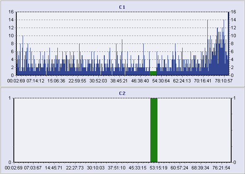The image size is (245, 174).
Task: Click the 14:45:71 time label in C2
Action: pyautogui.click(x=54, y=168)
